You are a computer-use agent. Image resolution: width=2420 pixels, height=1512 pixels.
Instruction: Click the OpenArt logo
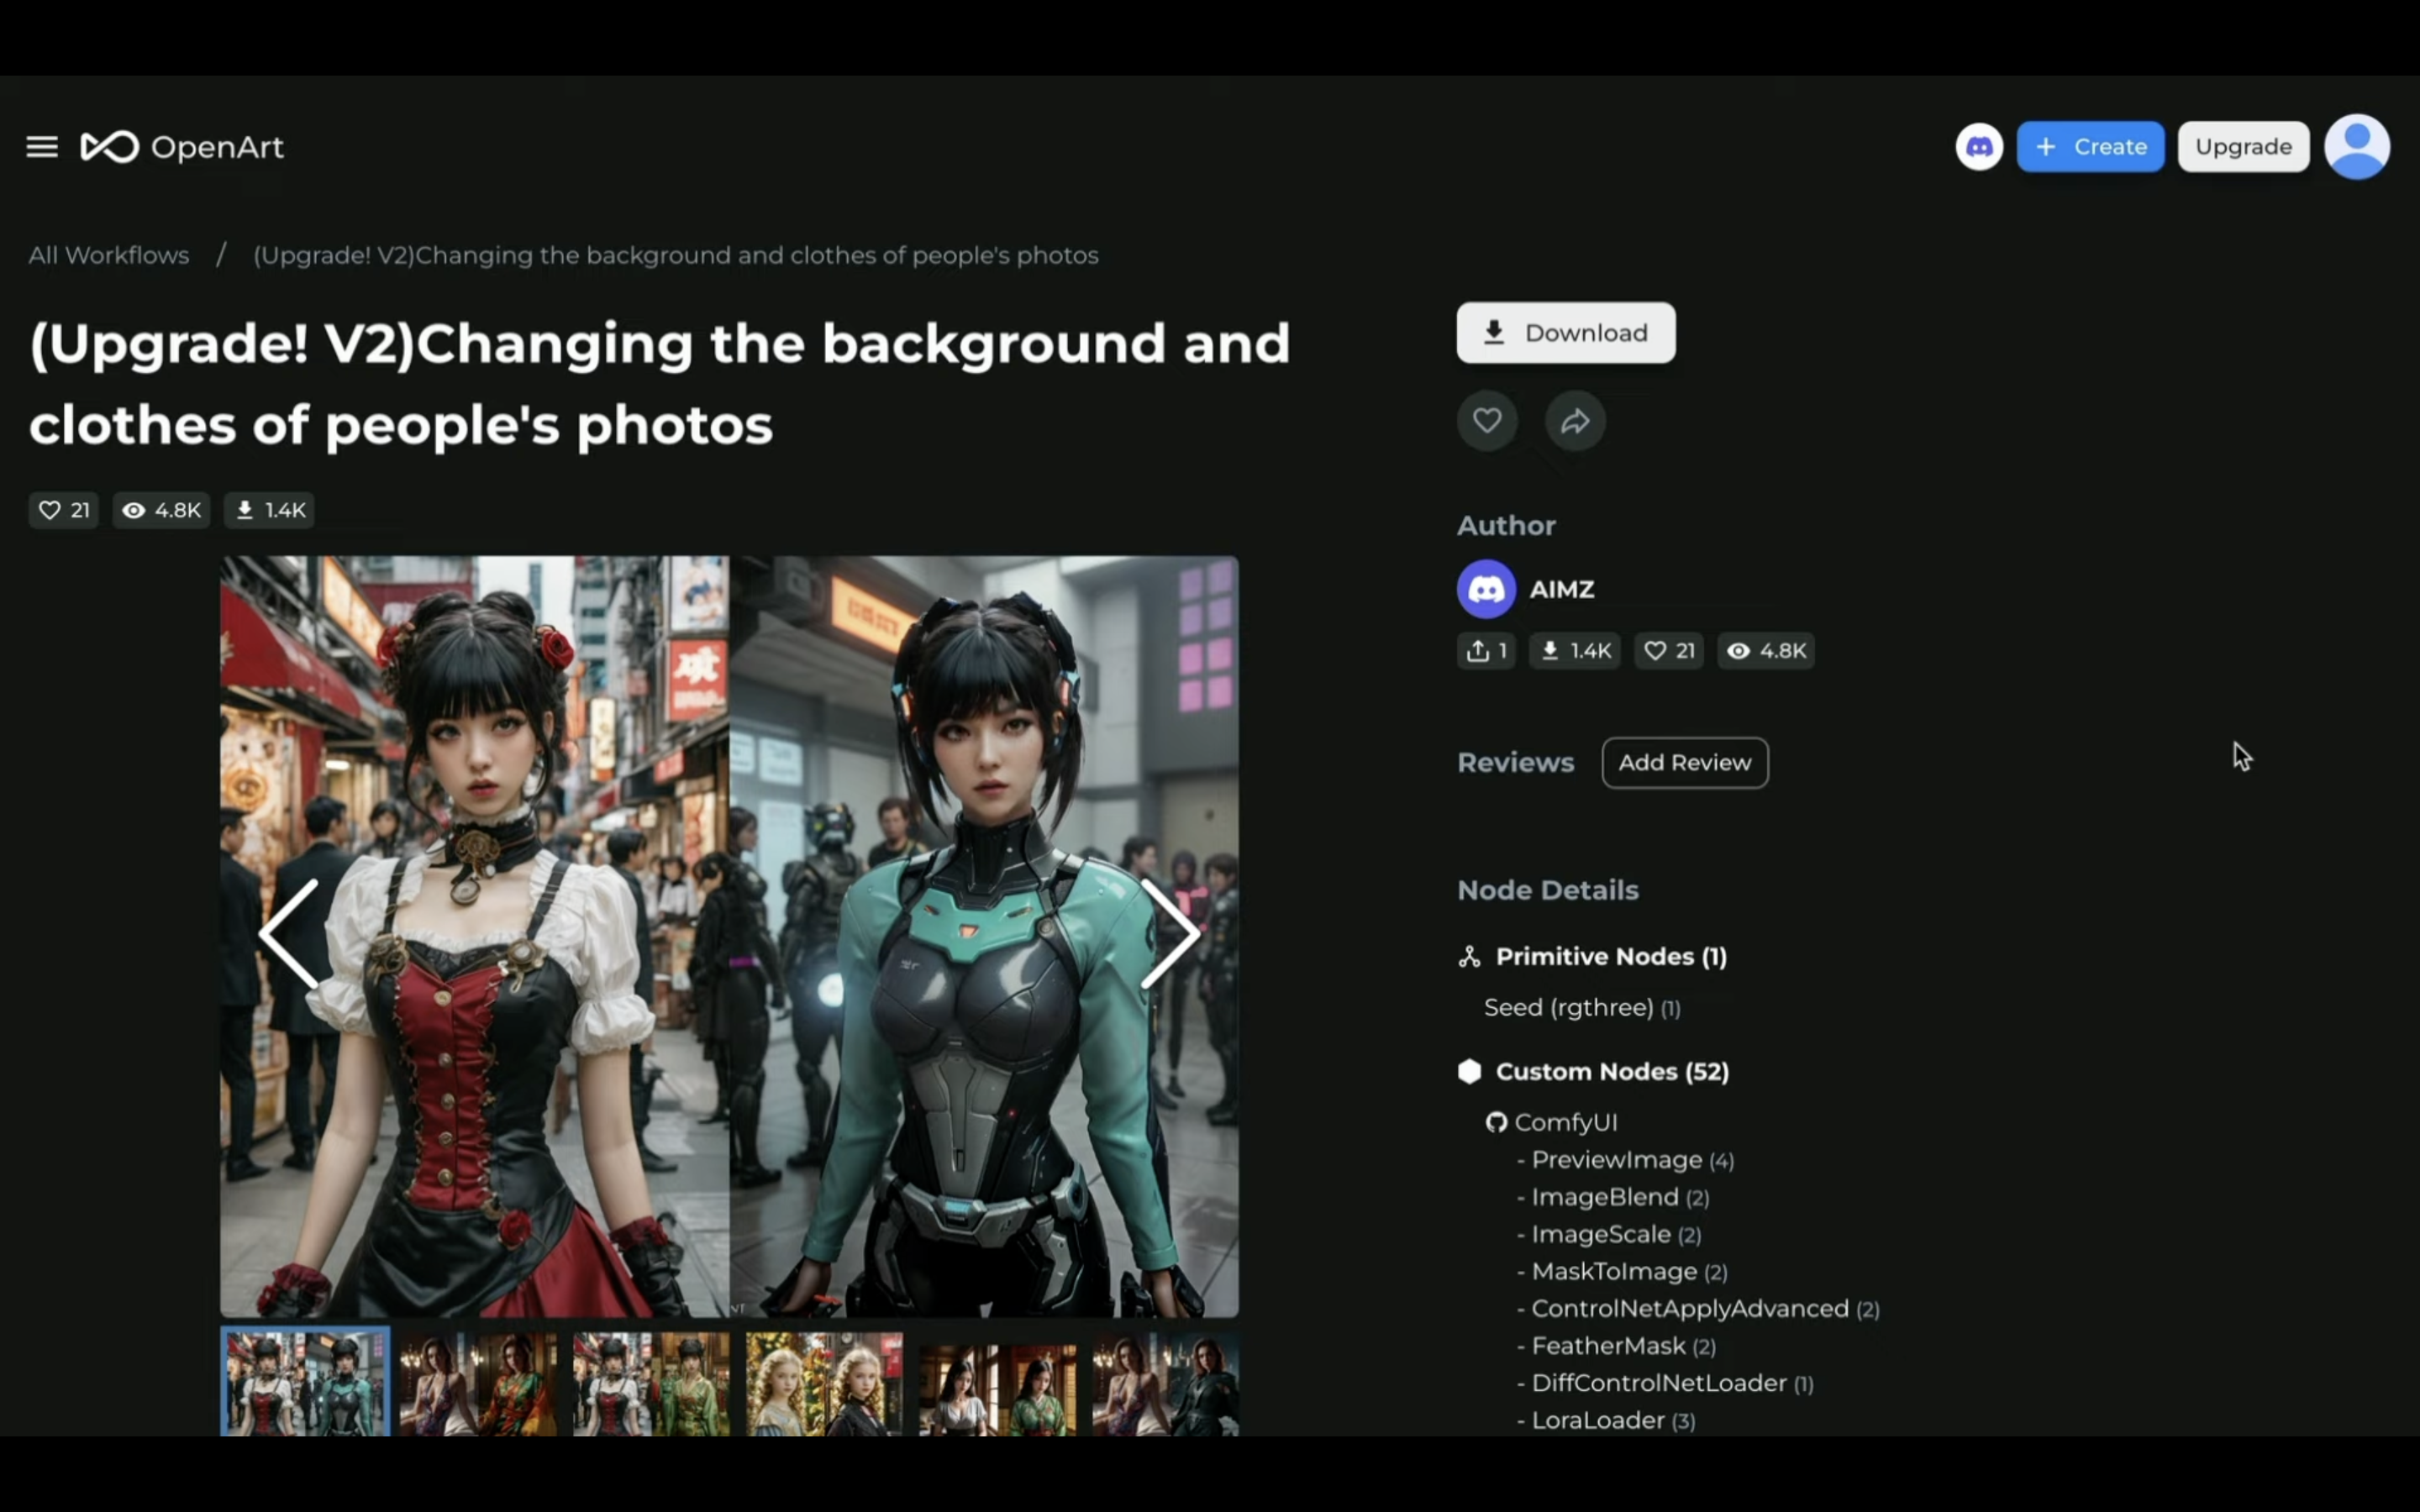[x=182, y=147]
